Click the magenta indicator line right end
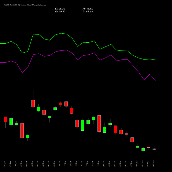The image size is (172, 172). 155,80
